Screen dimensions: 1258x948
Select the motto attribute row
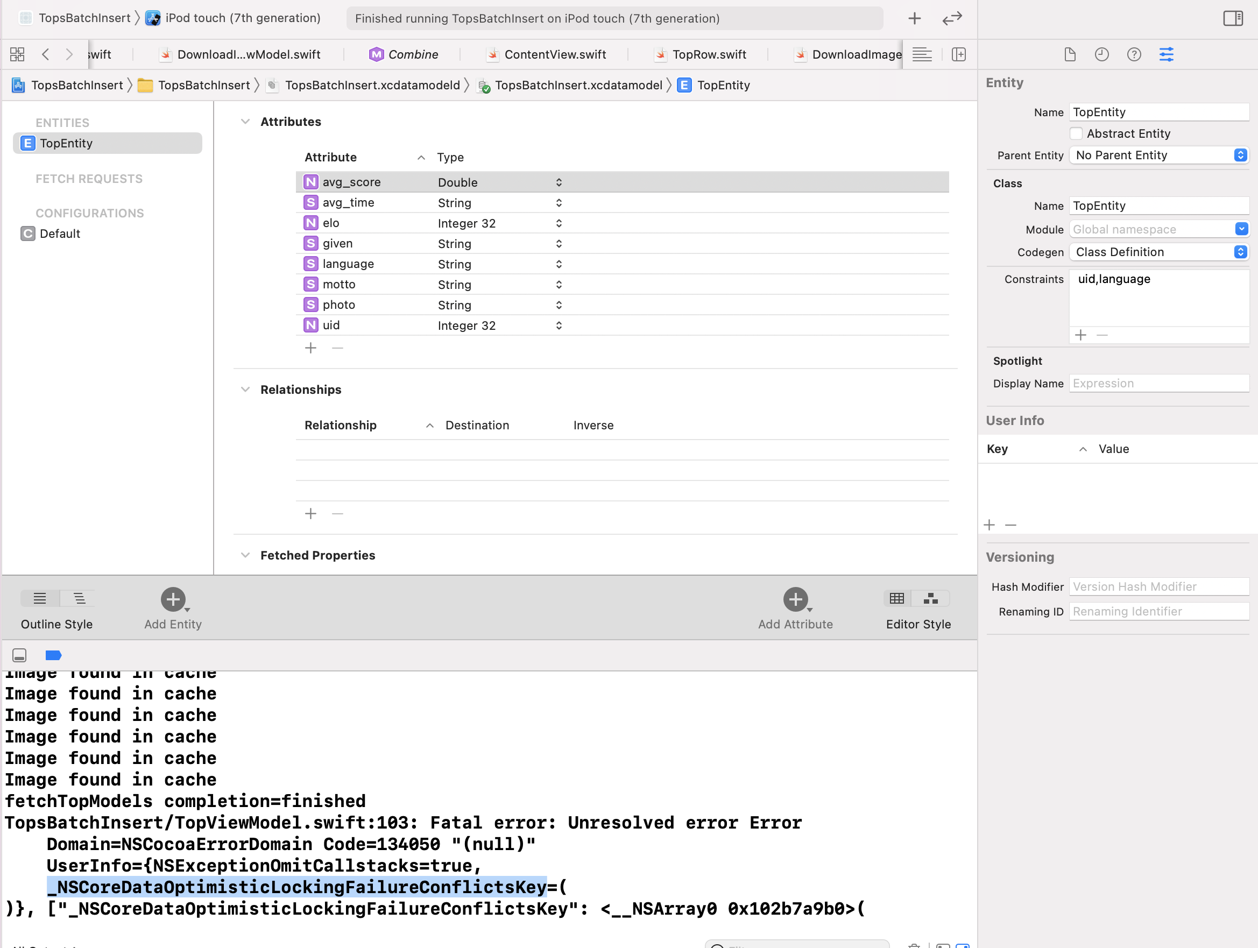622,284
